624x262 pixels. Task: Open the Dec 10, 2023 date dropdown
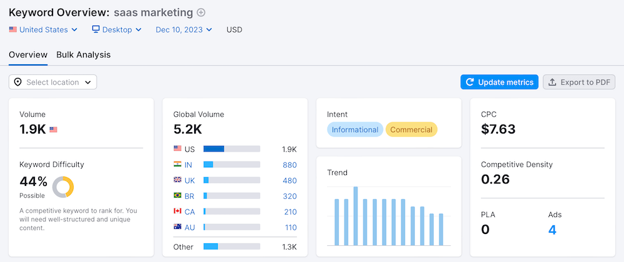(183, 29)
